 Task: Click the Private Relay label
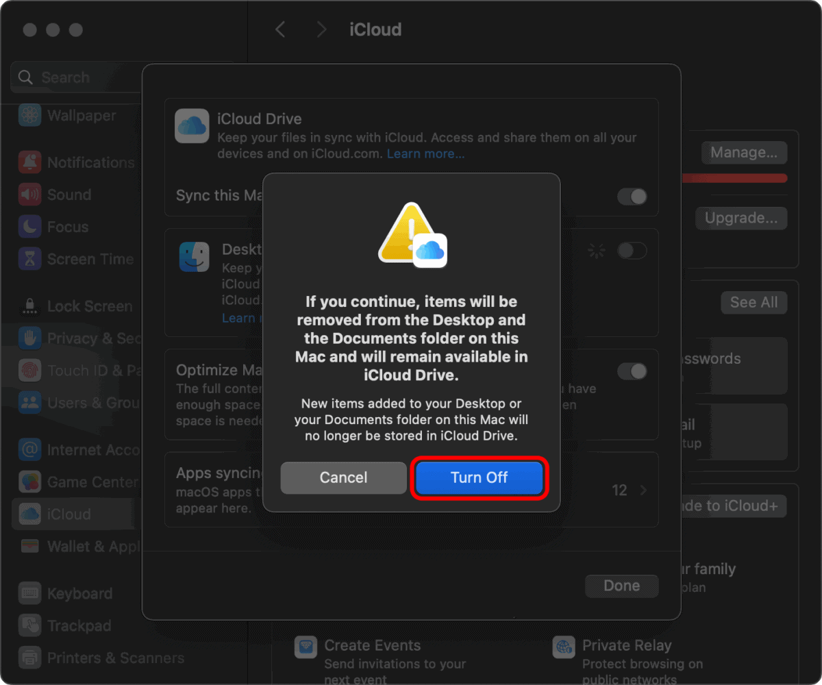coord(627,645)
